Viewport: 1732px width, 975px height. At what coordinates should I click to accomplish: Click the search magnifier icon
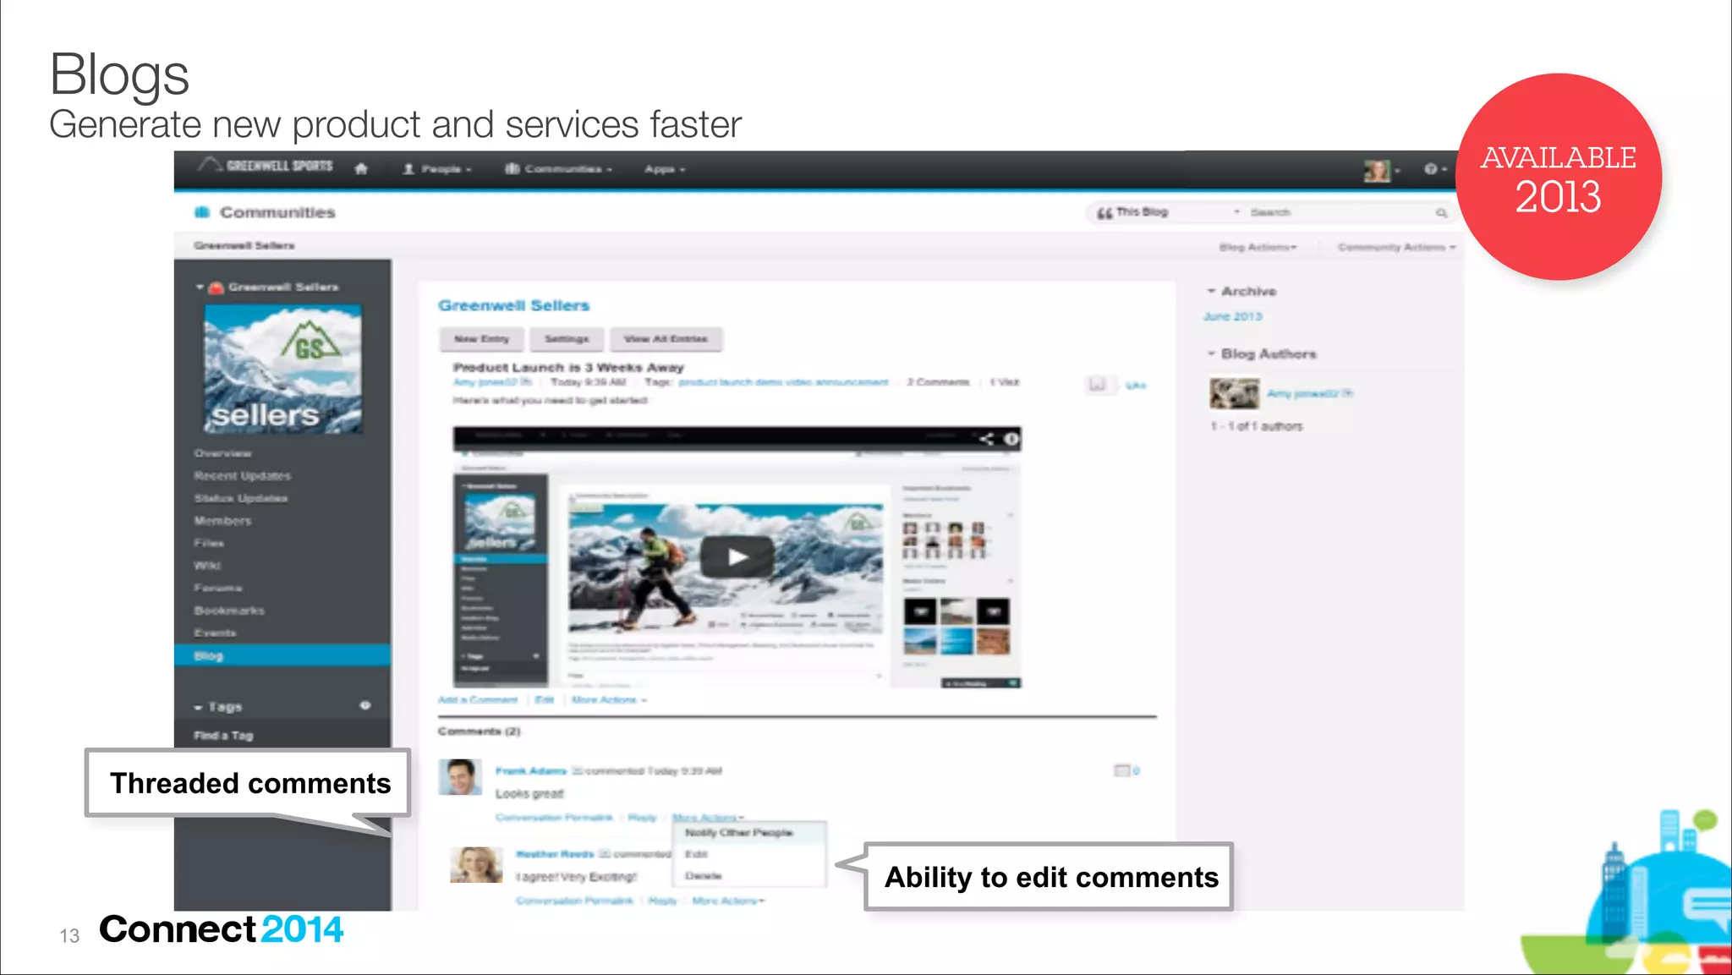(1441, 213)
